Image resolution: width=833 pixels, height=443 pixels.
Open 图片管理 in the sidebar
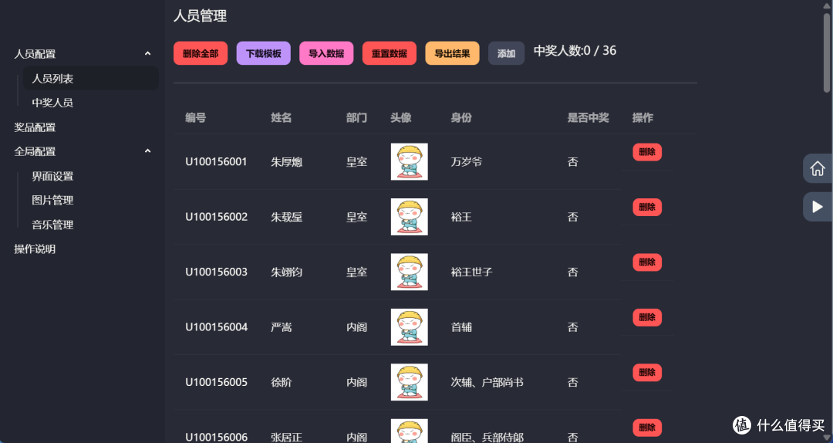coord(52,201)
